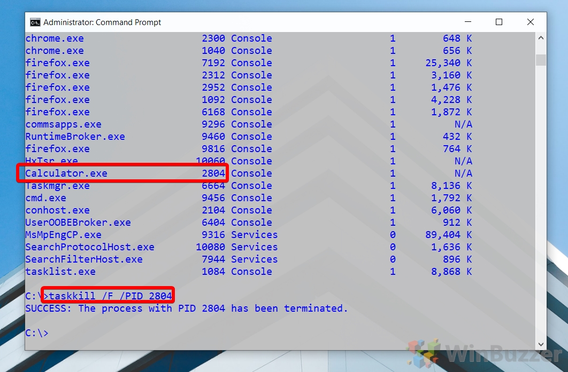Click the MsMpEngCP.exe process name
The width and height of the screenshot is (568, 372).
pos(64,235)
